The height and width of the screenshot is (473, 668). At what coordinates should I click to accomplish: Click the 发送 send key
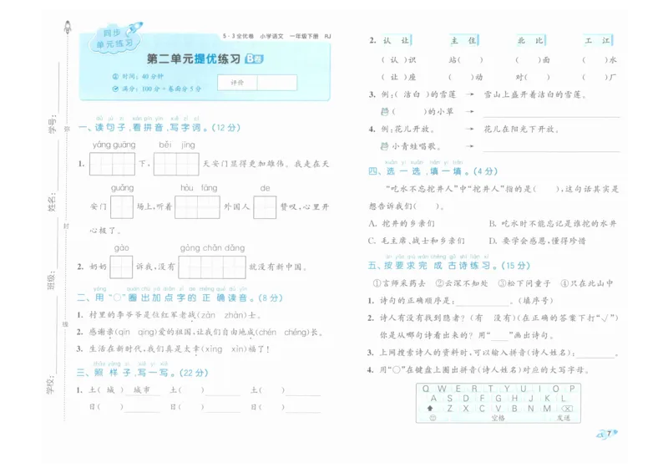click(563, 418)
